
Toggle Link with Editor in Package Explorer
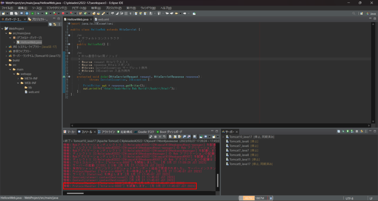pyautogui.click(x=55, y=24)
